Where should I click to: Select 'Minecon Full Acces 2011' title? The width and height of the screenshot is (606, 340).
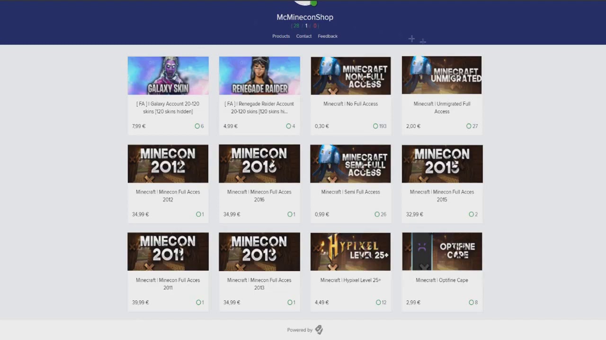[168, 284]
